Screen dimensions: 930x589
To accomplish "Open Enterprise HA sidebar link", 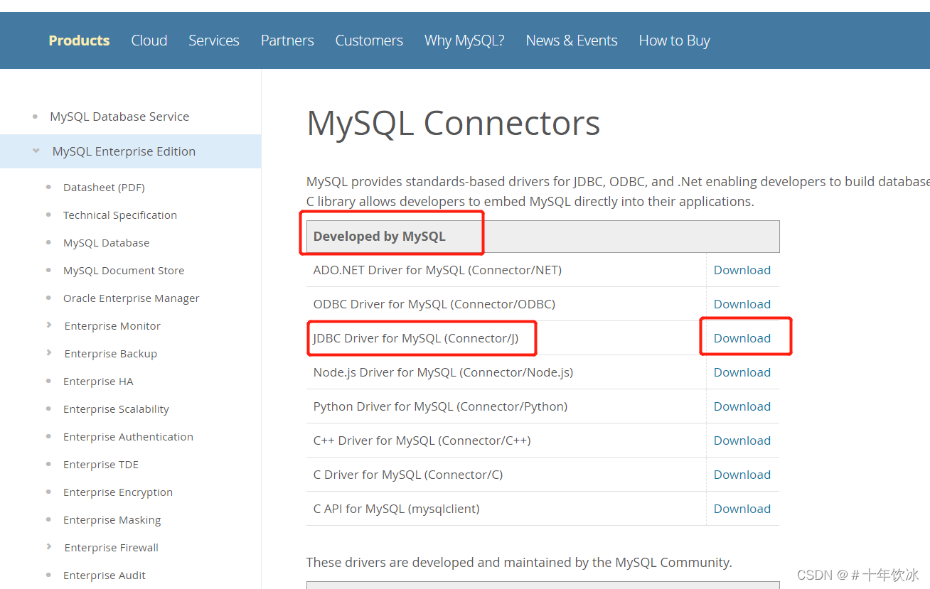I will 98,382.
